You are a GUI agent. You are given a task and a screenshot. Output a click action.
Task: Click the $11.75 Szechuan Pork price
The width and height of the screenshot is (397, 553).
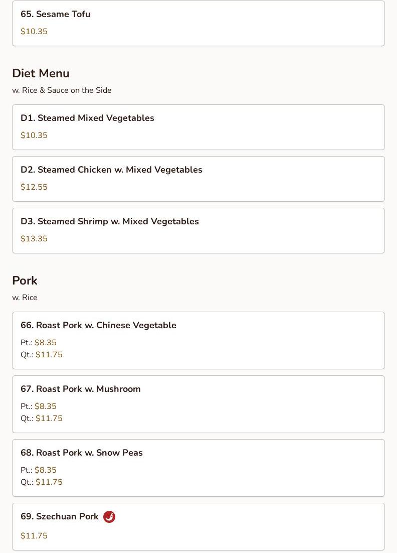click(34, 536)
